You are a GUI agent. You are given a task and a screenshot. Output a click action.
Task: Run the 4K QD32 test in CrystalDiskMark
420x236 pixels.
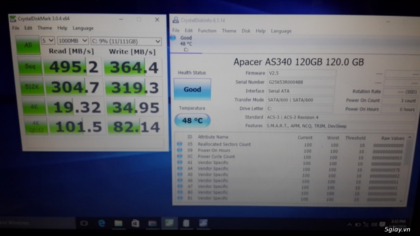point(36,126)
